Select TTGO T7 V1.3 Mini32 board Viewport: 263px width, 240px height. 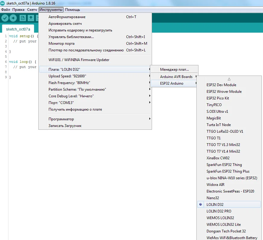click(x=229, y=145)
